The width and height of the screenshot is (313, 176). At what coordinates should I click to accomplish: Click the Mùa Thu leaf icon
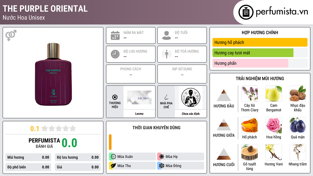click(113, 166)
